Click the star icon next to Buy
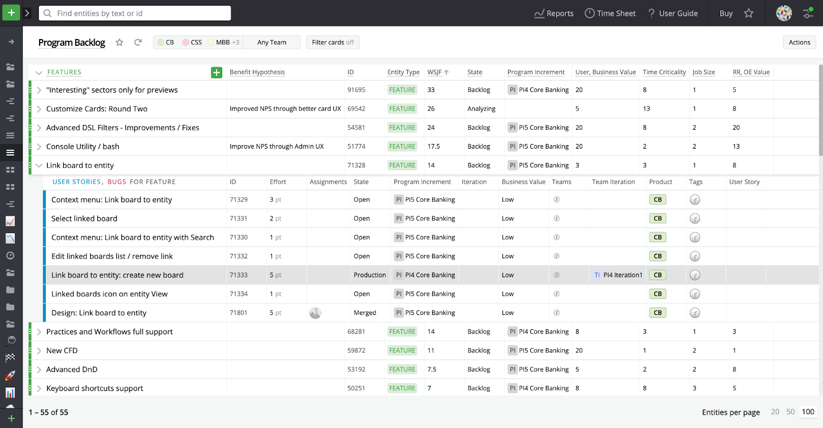The height and width of the screenshot is (428, 823). (748, 13)
